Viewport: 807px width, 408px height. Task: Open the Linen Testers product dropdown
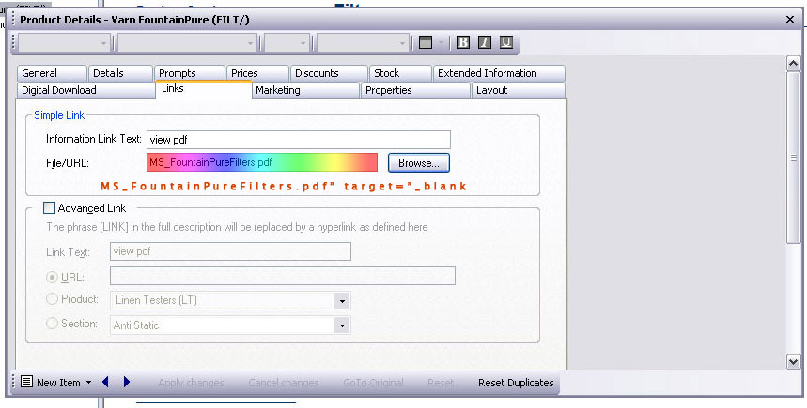[342, 301]
